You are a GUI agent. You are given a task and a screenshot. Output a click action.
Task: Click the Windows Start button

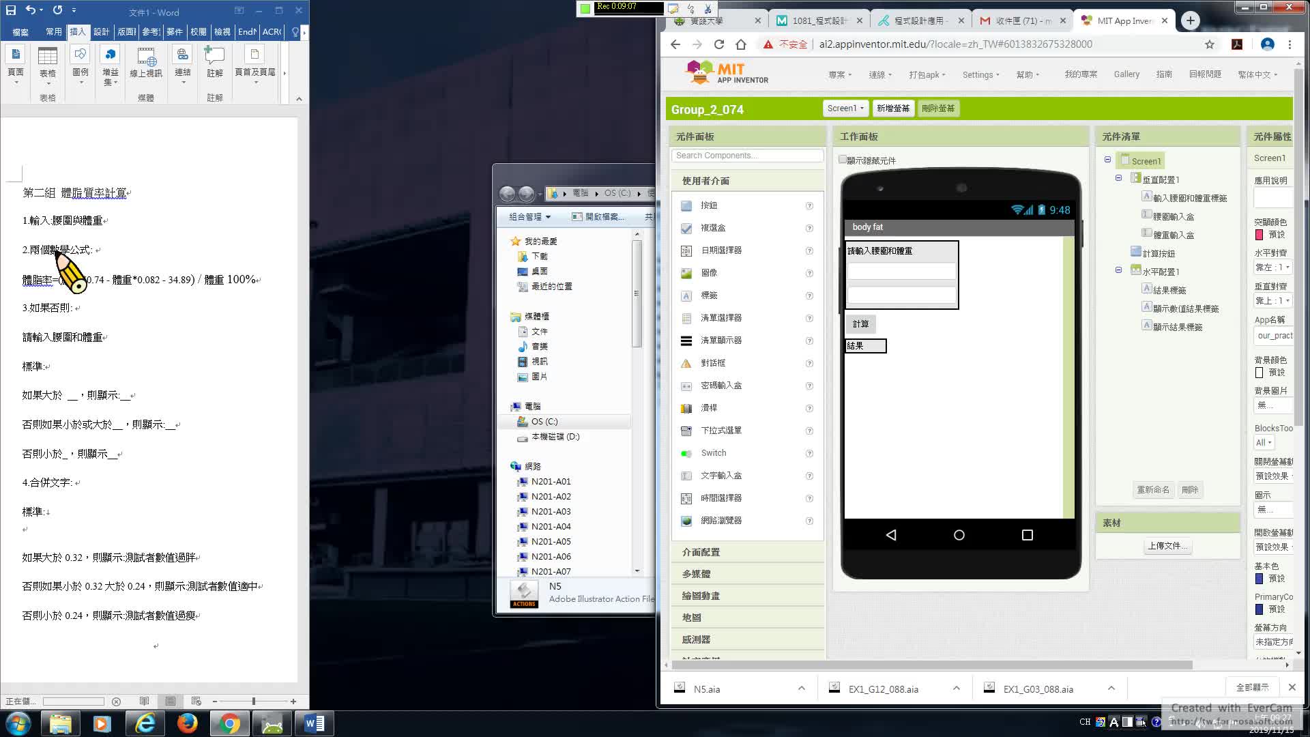[x=18, y=723]
